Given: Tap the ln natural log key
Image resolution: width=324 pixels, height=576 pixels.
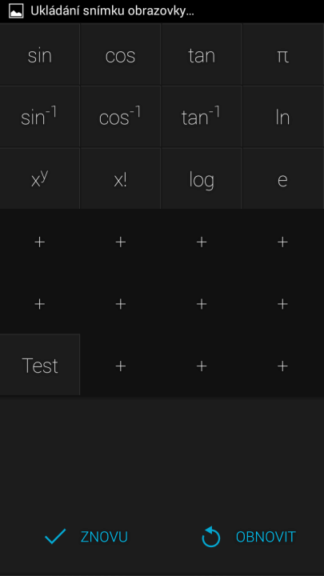Looking at the screenshot, I should [283, 117].
